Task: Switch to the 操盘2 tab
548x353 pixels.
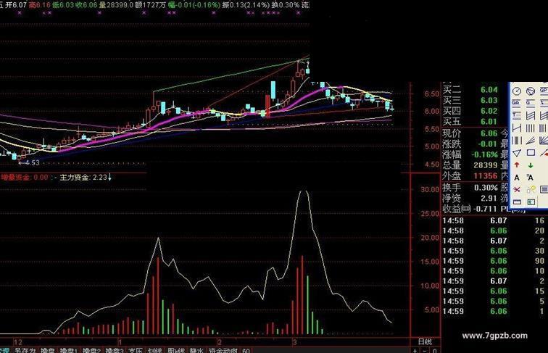Action: [91, 350]
